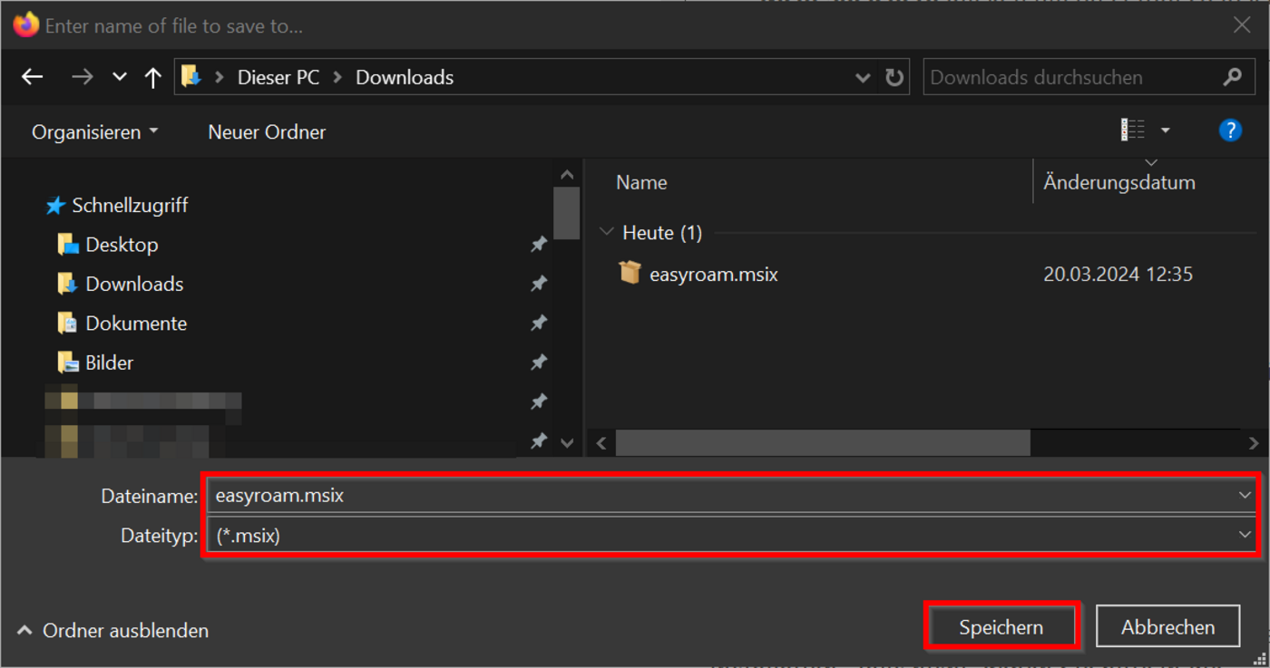Go up one folder level arrow

coord(152,77)
